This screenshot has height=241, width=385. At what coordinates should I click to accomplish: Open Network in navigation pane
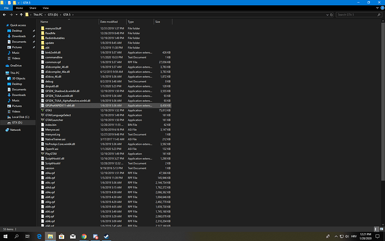(x=15, y=130)
